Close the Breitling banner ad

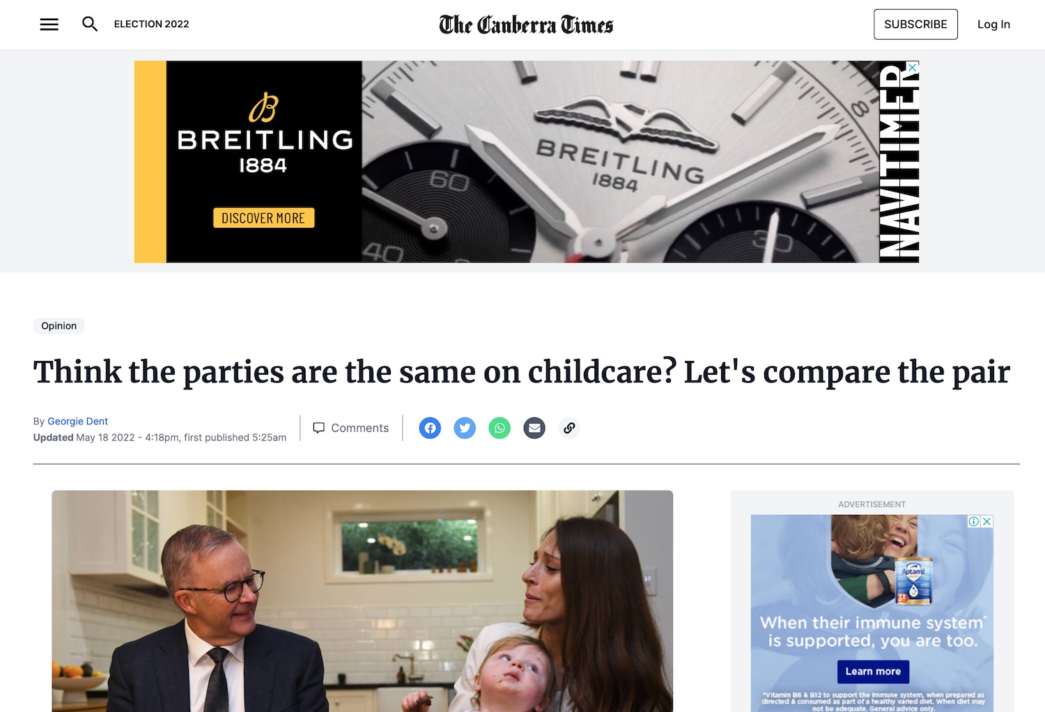click(912, 68)
